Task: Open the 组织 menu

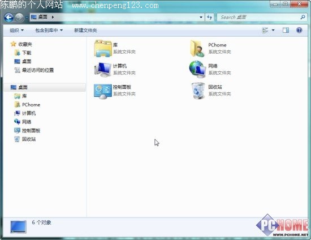Action: click(16, 30)
